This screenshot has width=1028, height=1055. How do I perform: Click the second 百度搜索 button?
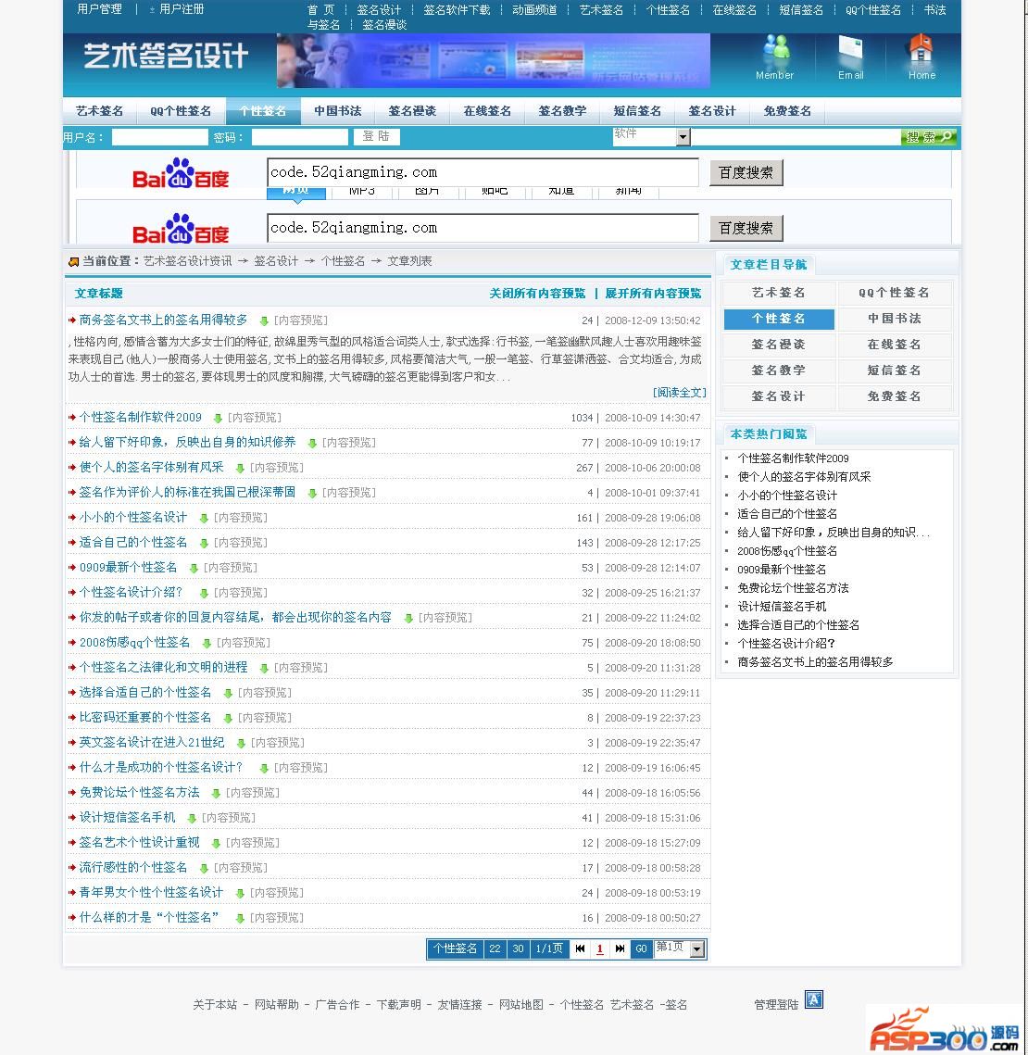(746, 228)
